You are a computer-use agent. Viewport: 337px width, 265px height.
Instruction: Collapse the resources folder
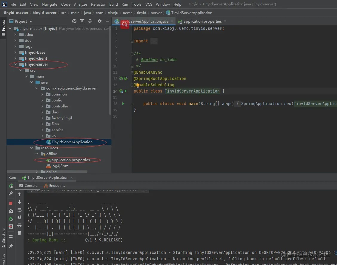pyautogui.click(x=32, y=148)
